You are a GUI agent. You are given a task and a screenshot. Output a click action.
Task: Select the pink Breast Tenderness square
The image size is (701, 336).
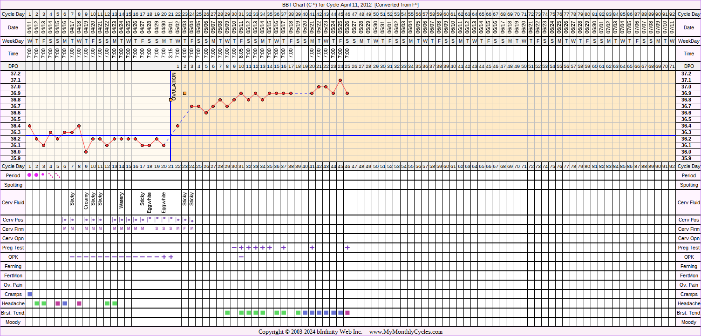[347, 313]
